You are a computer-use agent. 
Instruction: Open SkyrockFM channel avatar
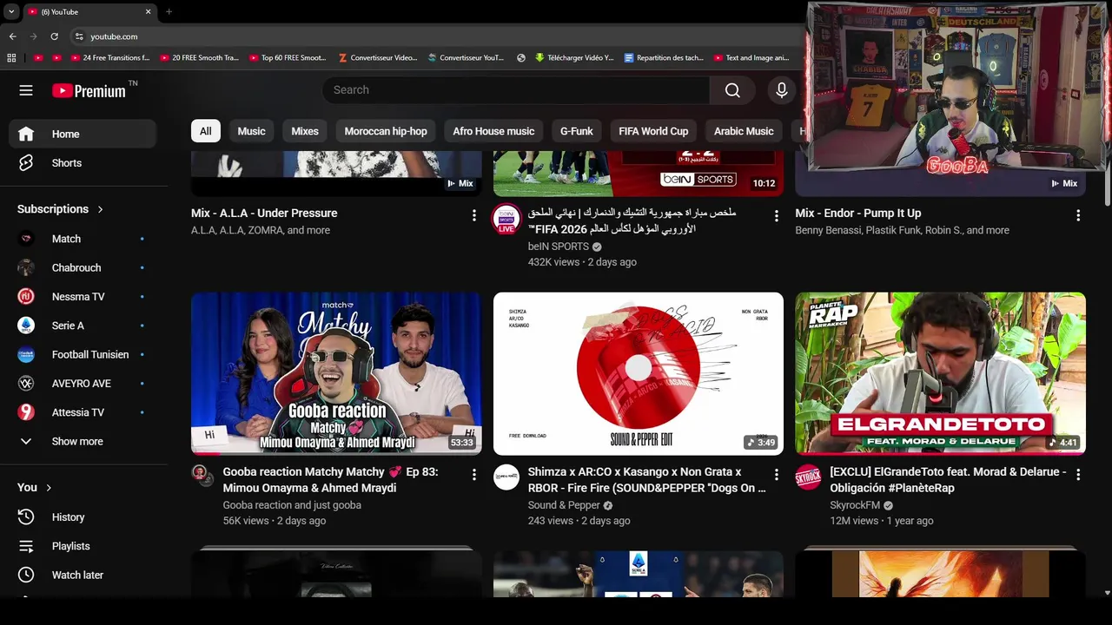[808, 477]
